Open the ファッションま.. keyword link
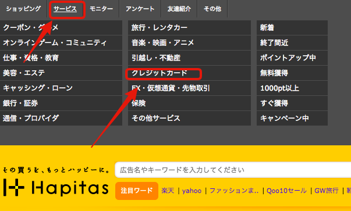Viewport: 351px width, 211px height. tap(234, 191)
